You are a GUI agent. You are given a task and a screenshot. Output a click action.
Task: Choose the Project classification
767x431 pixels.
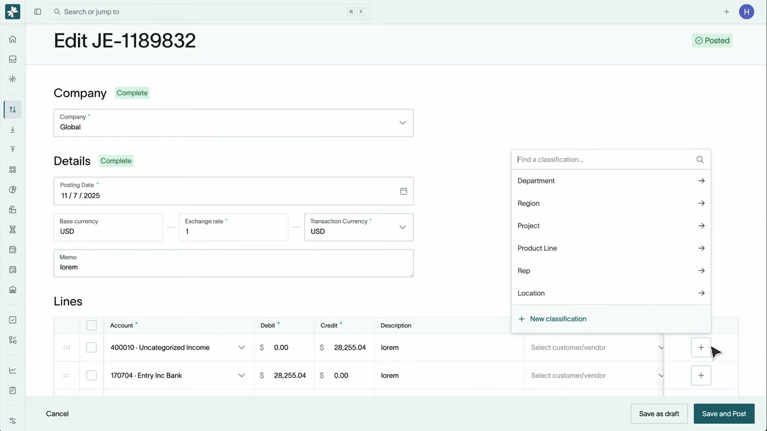pyautogui.click(x=611, y=226)
